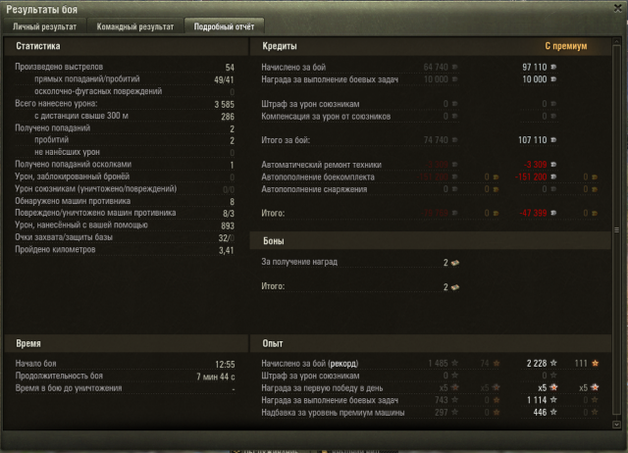Select the Подробный отчёт tab
This screenshot has height=453, width=628.
coord(224,26)
